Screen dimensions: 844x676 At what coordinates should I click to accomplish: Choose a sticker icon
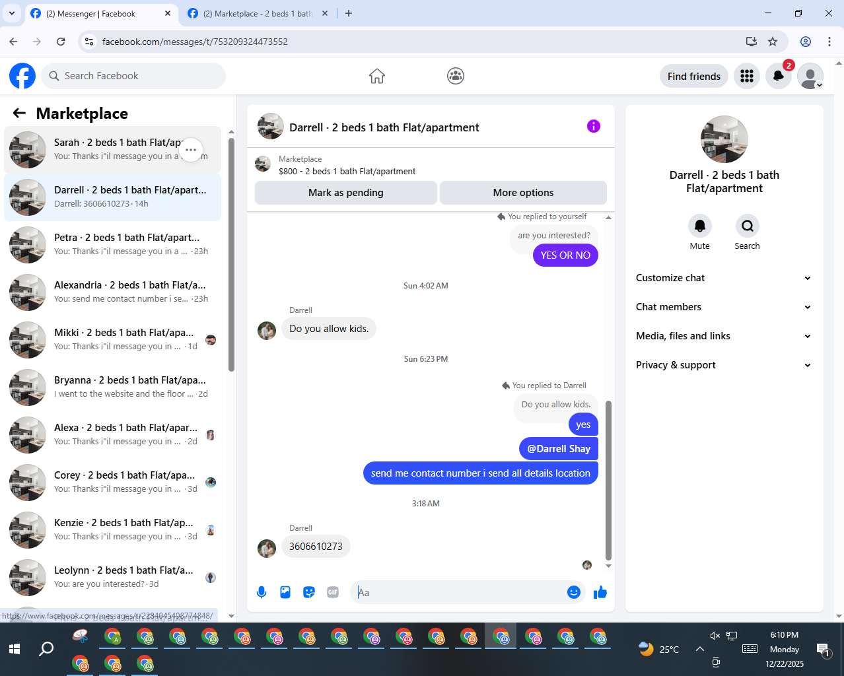tap(309, 592)
